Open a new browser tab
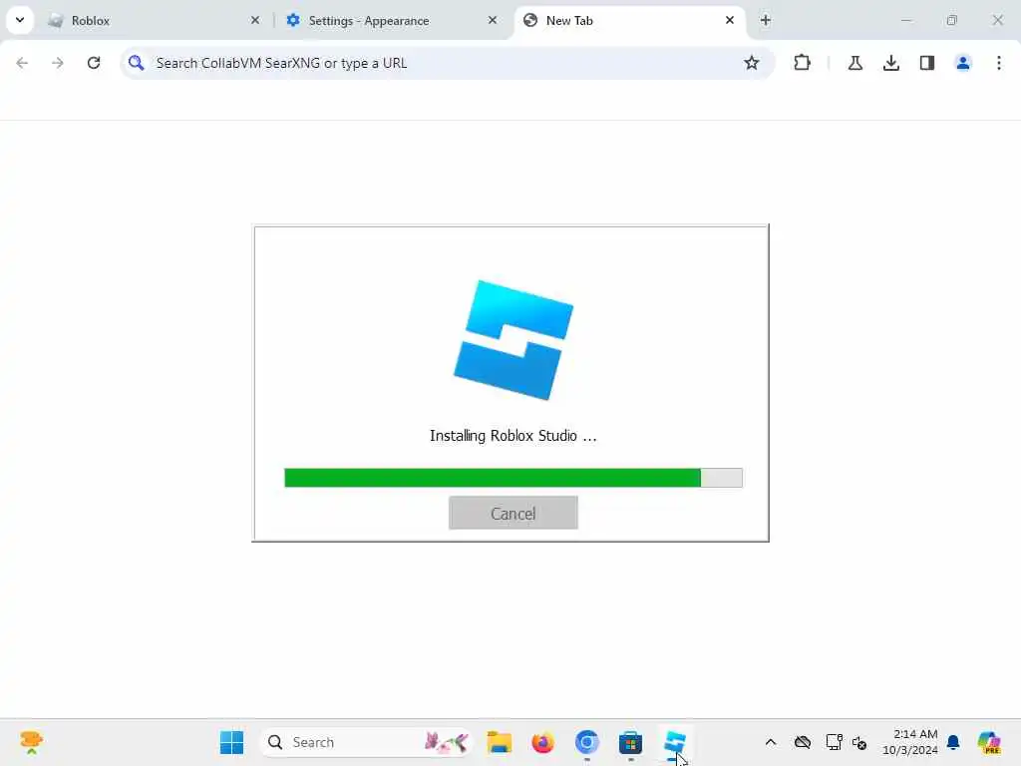1021x766 pixels. point(766,20)
